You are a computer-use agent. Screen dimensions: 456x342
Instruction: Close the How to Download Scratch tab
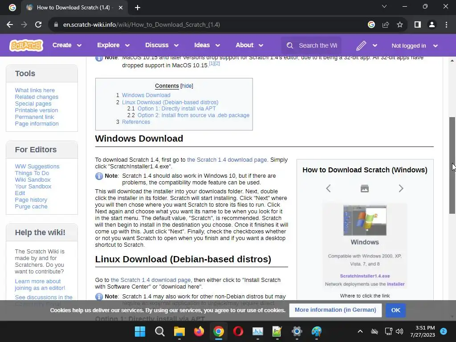120,8
